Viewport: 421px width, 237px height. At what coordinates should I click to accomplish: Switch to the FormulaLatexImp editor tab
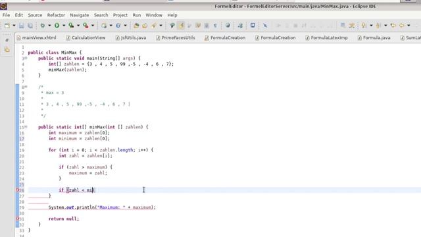click(326, 38)
